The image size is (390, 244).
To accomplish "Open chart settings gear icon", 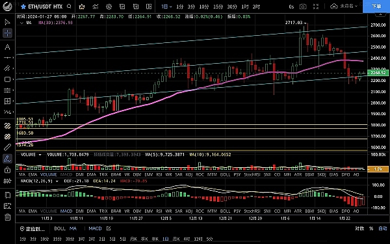I will 109,7.
